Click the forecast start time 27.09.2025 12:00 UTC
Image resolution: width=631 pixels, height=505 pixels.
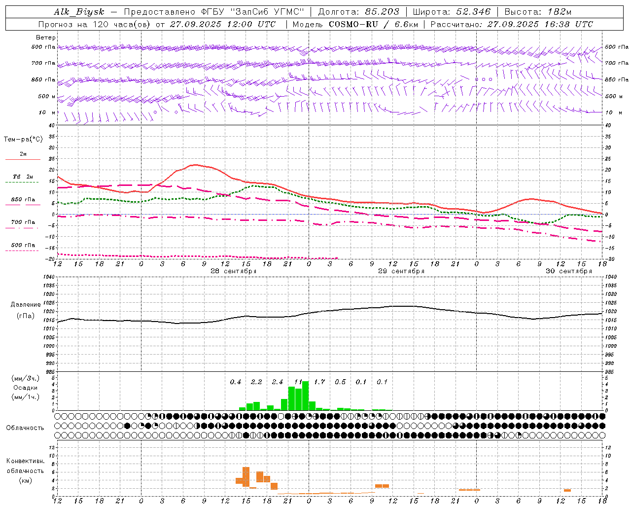point(223,24)
